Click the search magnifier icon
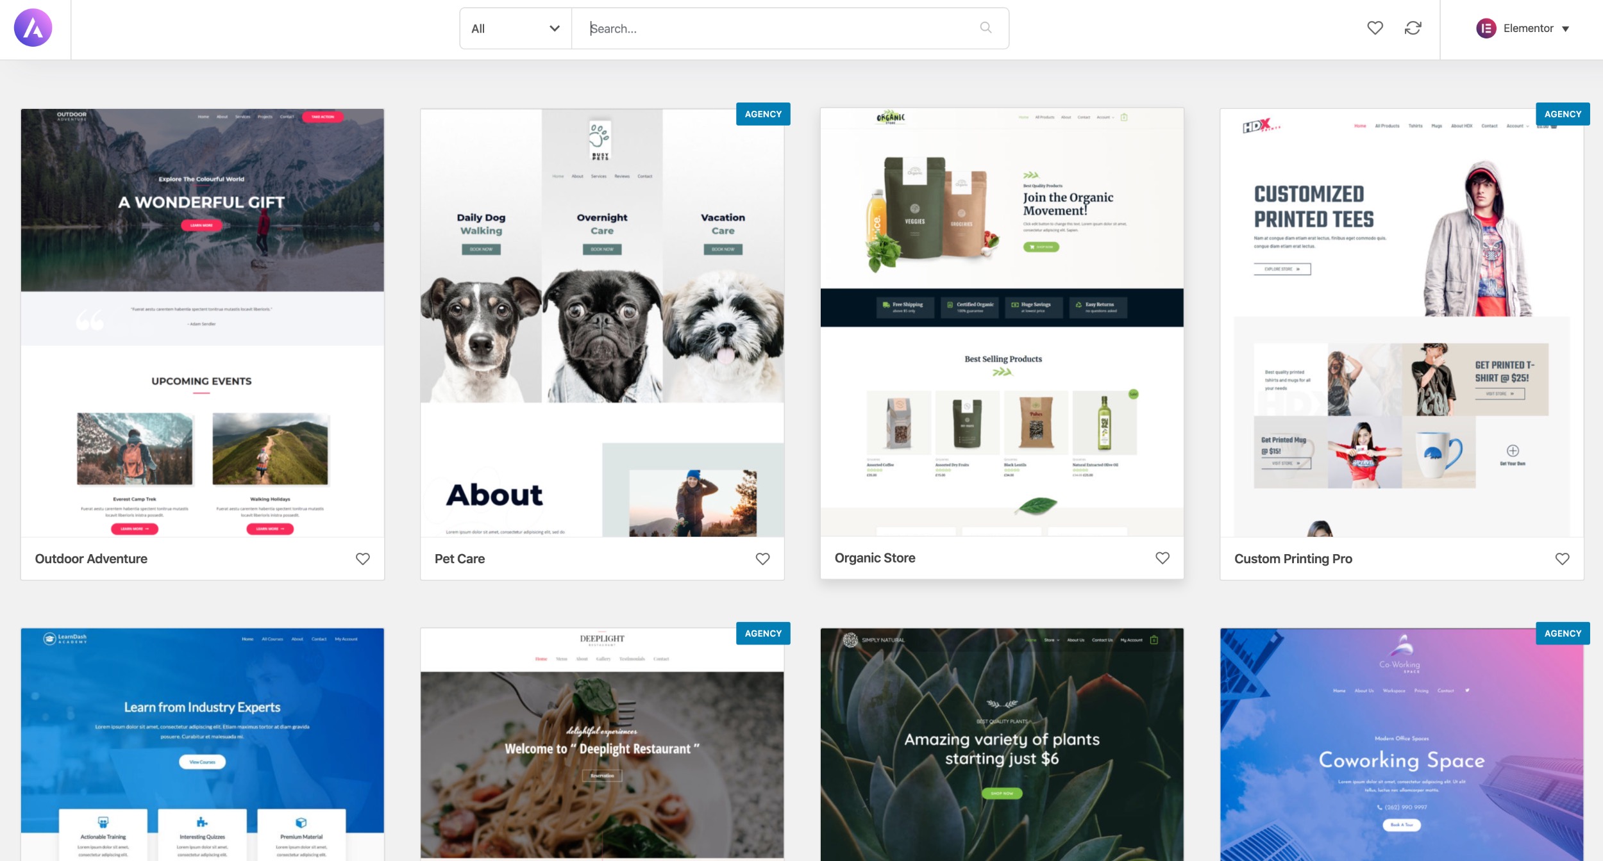The image size is (1603, 861). (x=986, y=28)
